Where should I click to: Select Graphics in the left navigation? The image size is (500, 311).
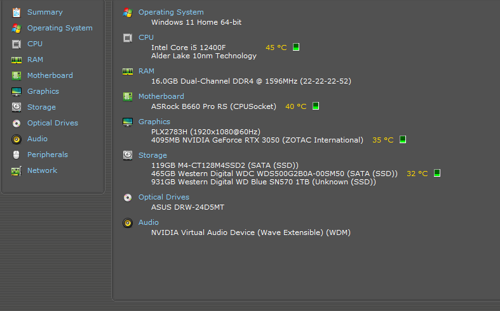(x=43, y=91)
